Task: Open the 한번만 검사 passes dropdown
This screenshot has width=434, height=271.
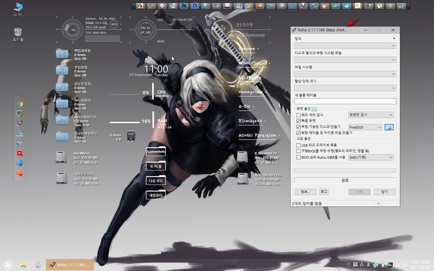Action: point(371,115)
